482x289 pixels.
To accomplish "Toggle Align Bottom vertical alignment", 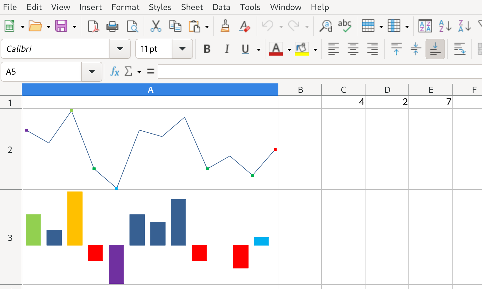I will coord(435,49).
